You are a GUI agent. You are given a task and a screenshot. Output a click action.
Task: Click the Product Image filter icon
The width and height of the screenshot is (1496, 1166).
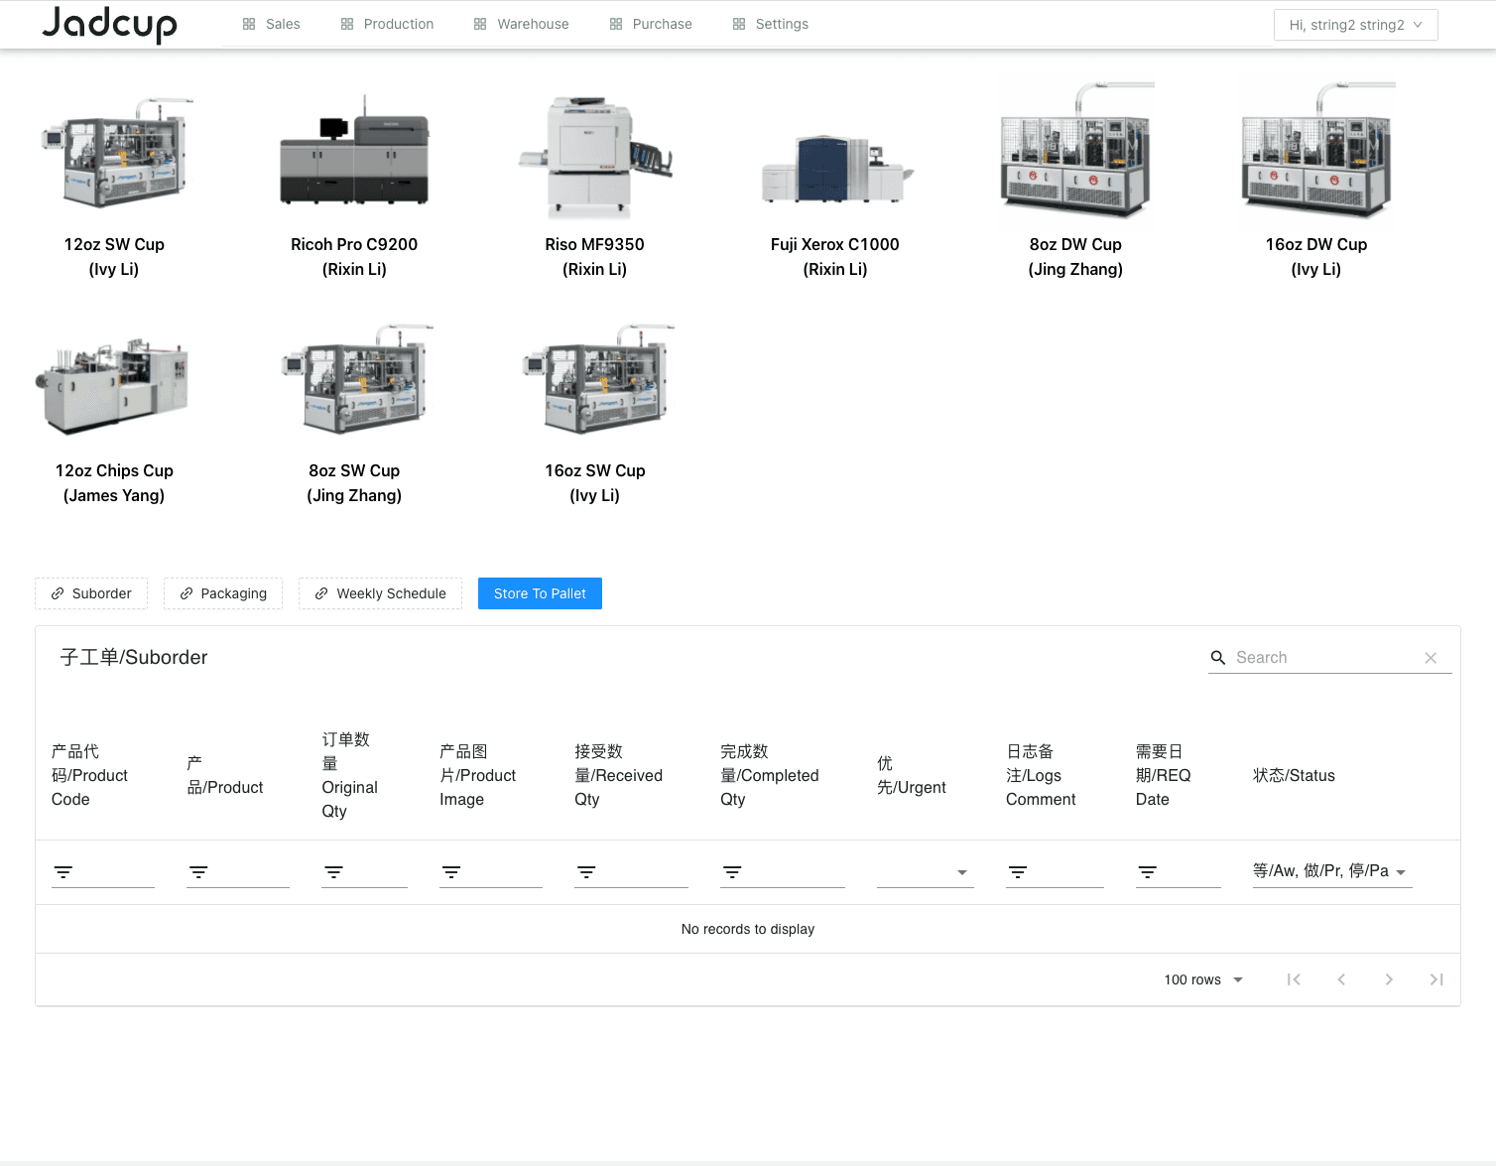tap(451, 872)
